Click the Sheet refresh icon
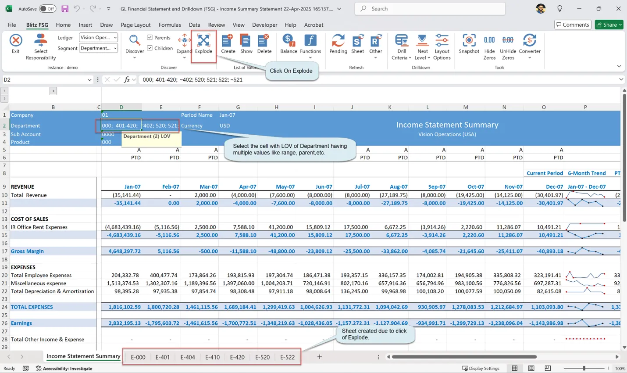 357,41
